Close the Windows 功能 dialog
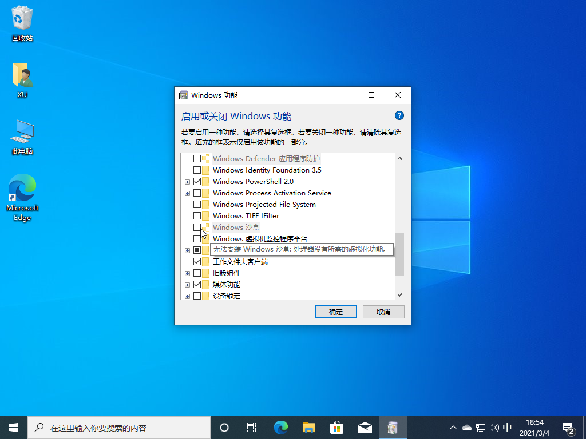Screen dimensions: 586x439 pos(398,95)
